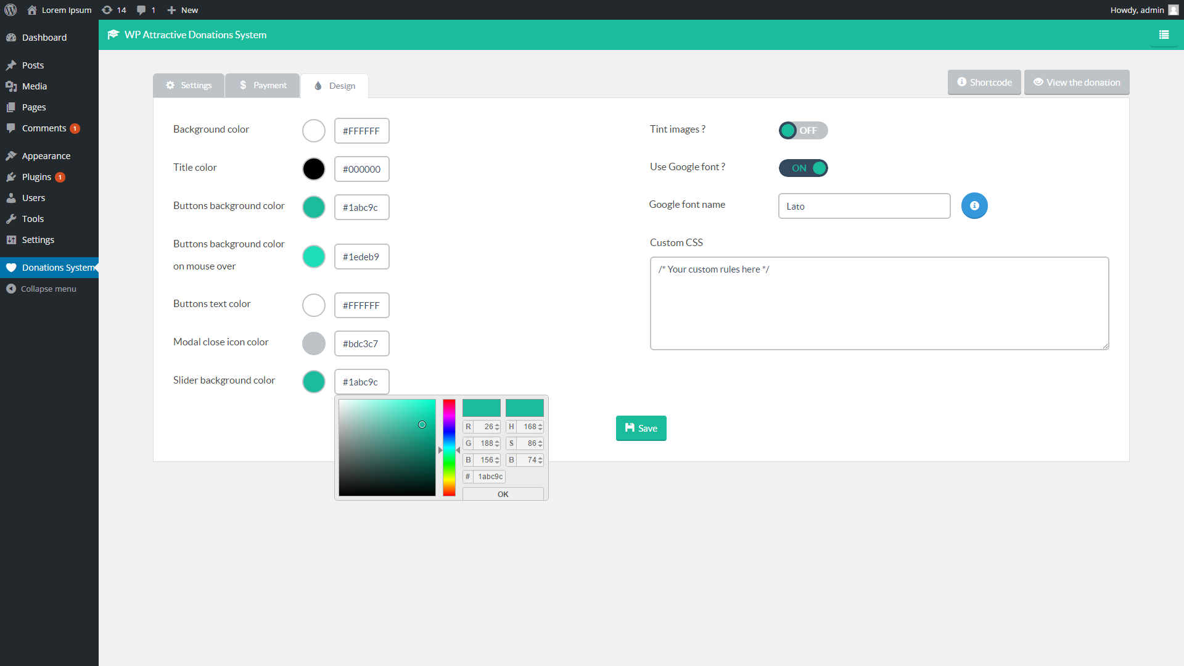Open the Payment tab

(x=263, y=86)
